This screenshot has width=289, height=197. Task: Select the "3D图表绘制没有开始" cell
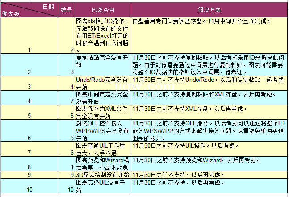click(103, 175)
